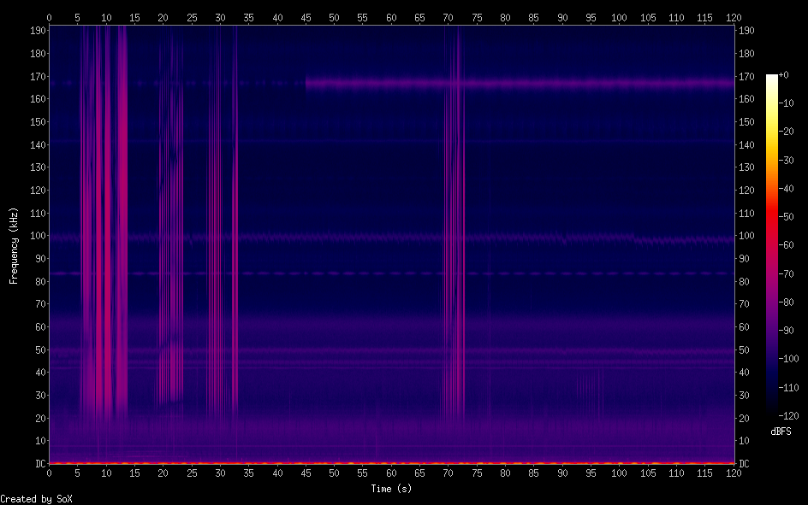The height and width of the screenshot is (505, 808).
Task: Click the 'Frequency (kHz)' axis title
Action: click(x=13, y=244)
